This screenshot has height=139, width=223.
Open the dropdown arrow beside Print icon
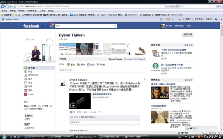pyautogui.click(x=183, y=19)
